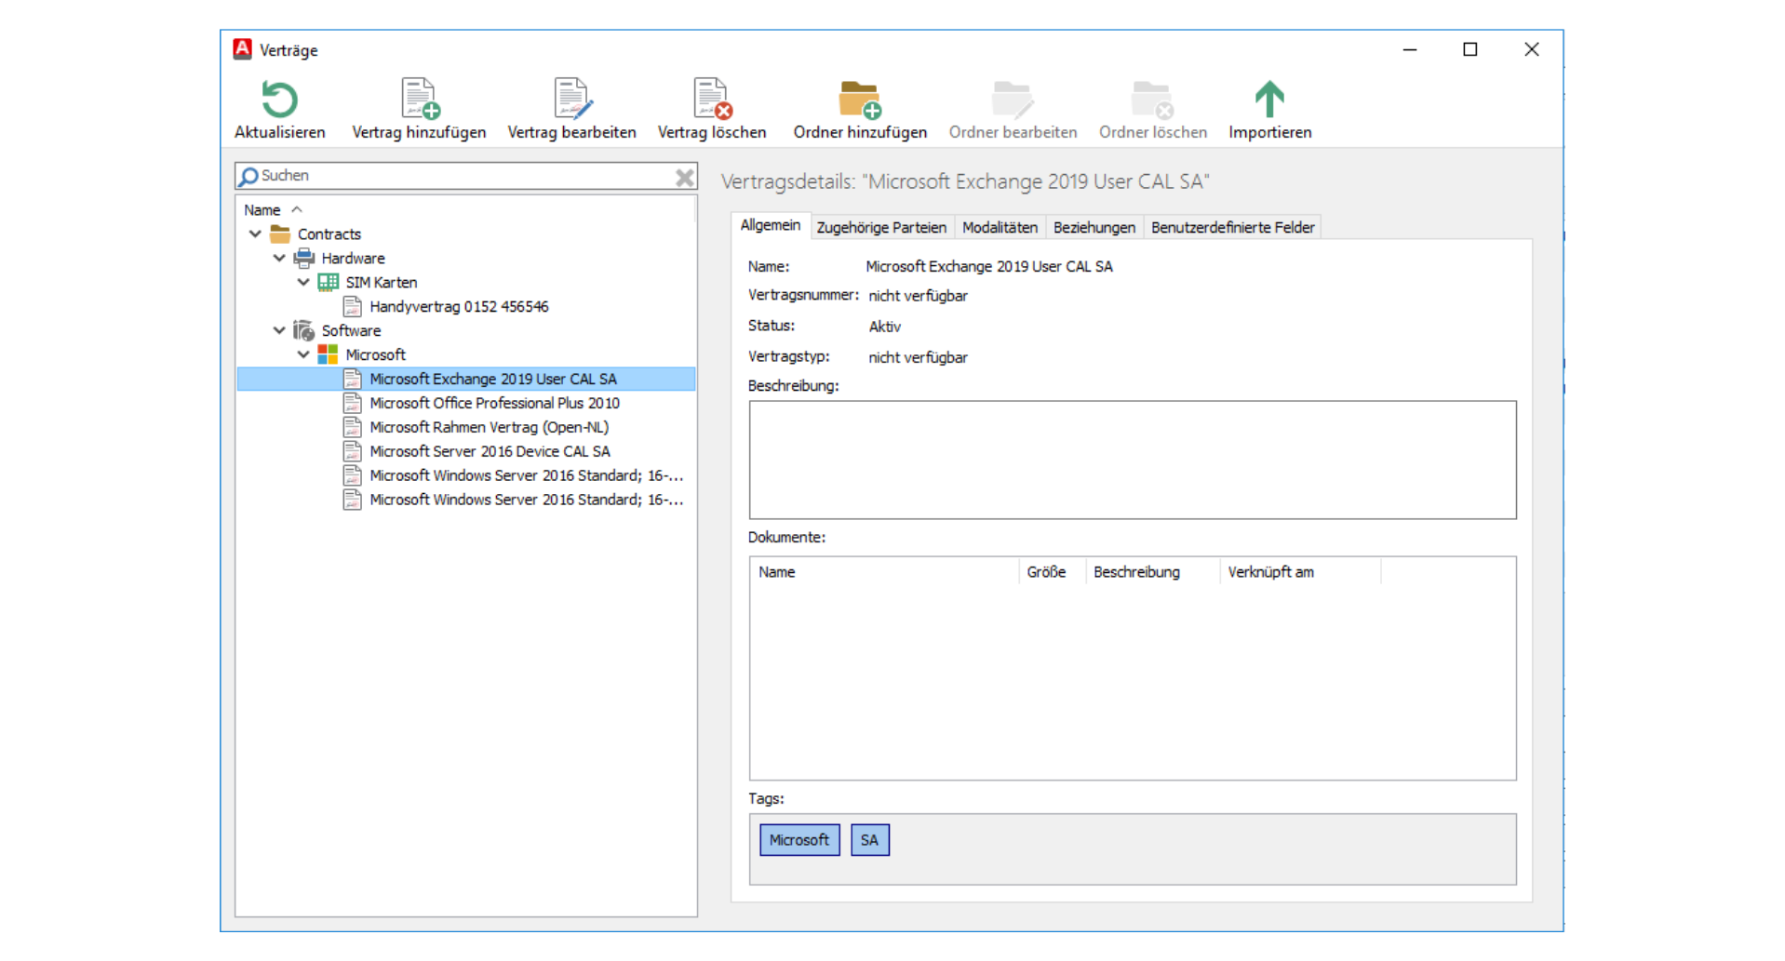Switch to the Allgemein tab
Image resolution: width=1785 pixels, height=961 pixels.
click(x=771, y=225)
